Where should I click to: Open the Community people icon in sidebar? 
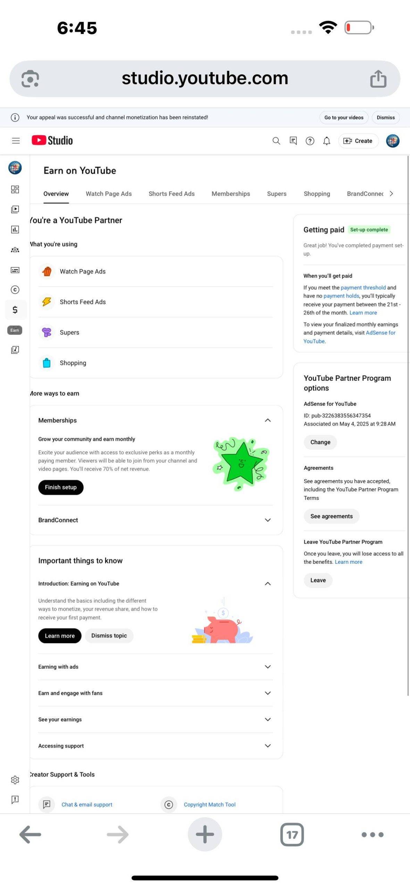pyautogui.click(x=15, y=250)
